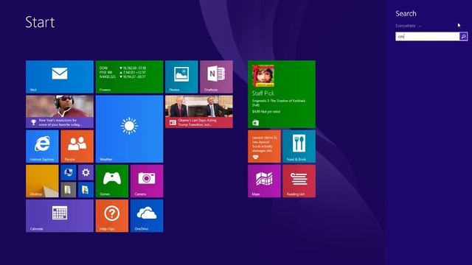Open the Camera tile
Image resolution: width=472 pixels, height=265 pixels.
pyautogui.click(x=147, y=181)
